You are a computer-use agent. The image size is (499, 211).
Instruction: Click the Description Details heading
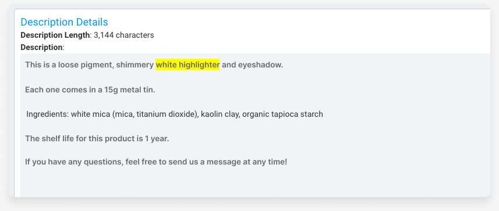tap(64, 22)
